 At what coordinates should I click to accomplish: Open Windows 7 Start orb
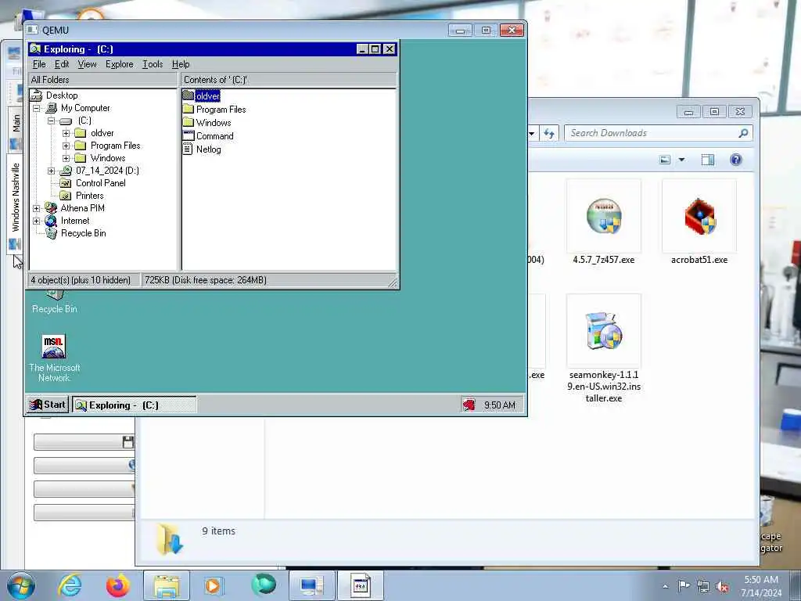tap(21, 585)
